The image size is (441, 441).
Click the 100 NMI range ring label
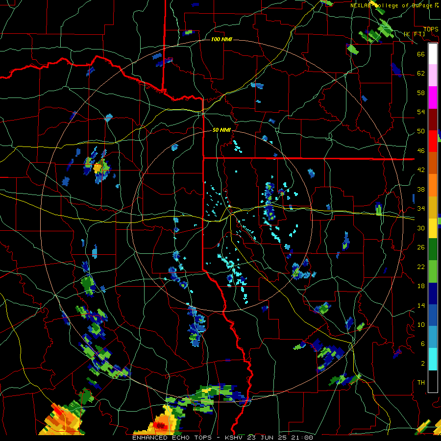coord(221,39)
